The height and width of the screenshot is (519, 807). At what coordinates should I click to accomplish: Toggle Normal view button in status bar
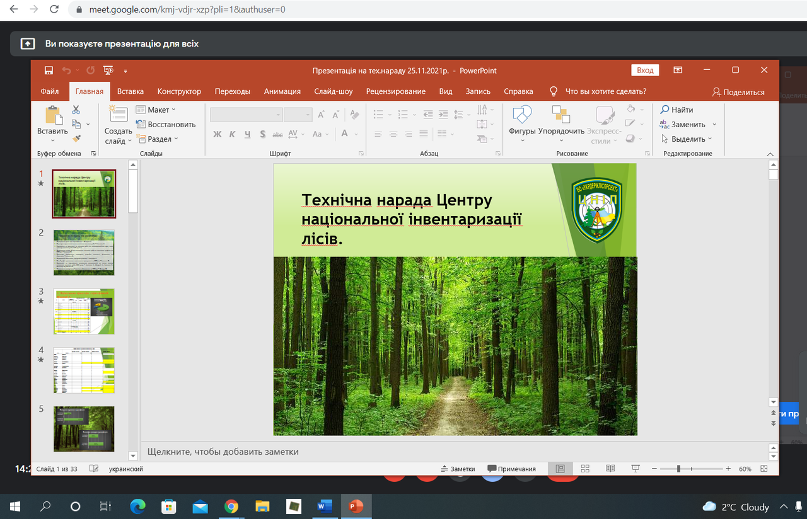coord(560,469)
